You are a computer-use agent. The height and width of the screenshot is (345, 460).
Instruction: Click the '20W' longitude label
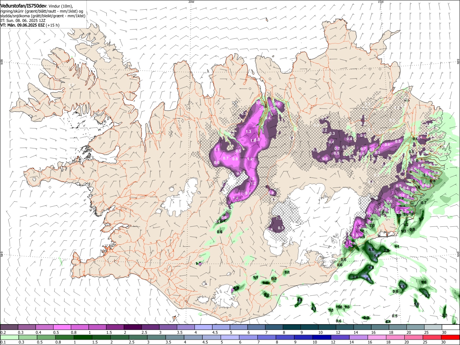pyautogui.click(x=191, y=2)
